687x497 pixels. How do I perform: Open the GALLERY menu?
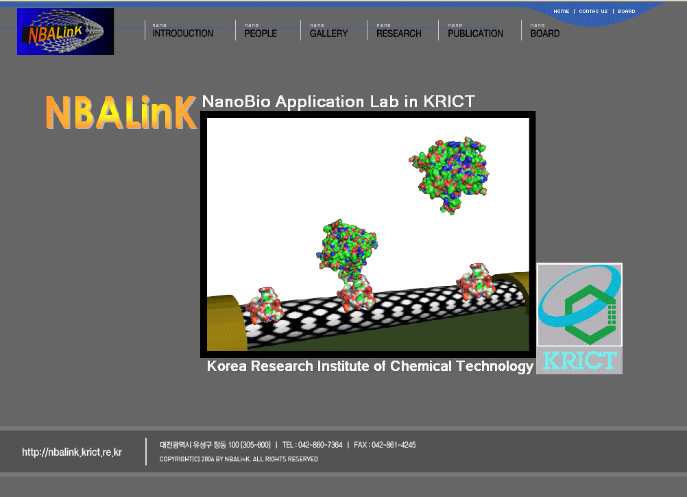[328, 34]
